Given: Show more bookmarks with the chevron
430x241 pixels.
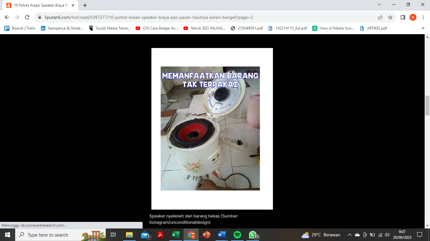Looking at the screenshot, I should tap(423, 28).
